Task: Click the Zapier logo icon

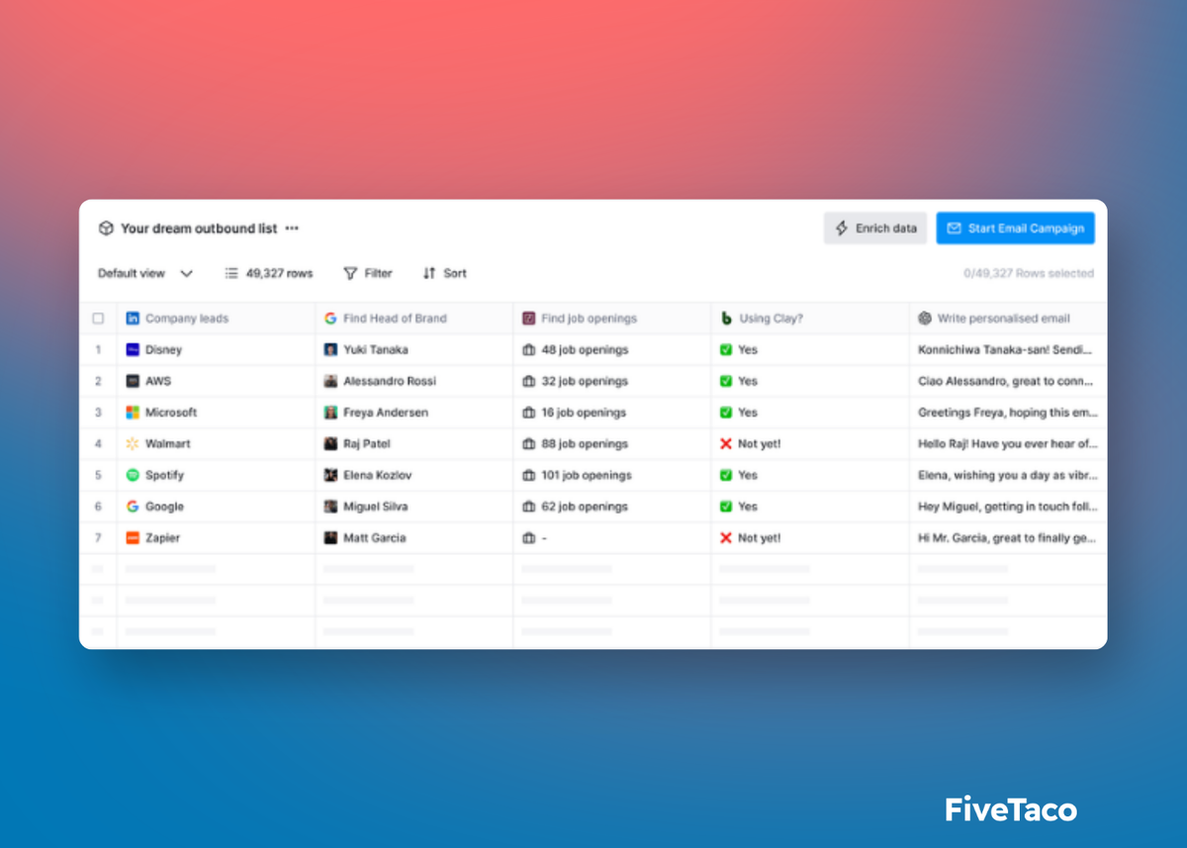Action: (x=133, y=538)
